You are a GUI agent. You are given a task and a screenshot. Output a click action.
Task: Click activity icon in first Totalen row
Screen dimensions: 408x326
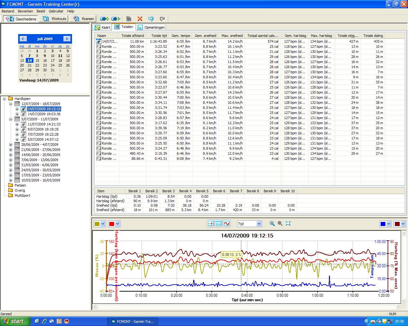coord(99,41)
